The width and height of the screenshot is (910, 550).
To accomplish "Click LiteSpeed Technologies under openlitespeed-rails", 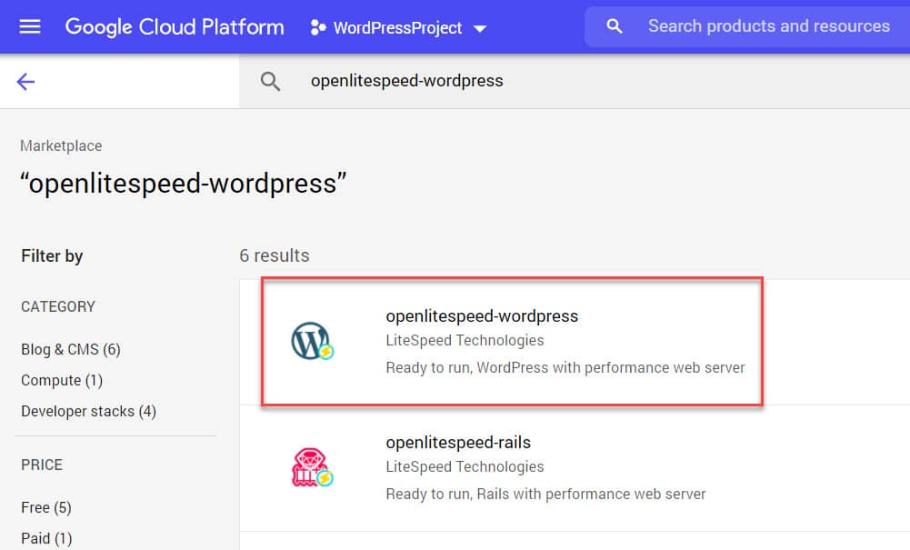I will (x=465, y=467).
